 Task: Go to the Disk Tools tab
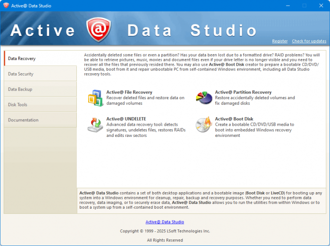point(41,104)
